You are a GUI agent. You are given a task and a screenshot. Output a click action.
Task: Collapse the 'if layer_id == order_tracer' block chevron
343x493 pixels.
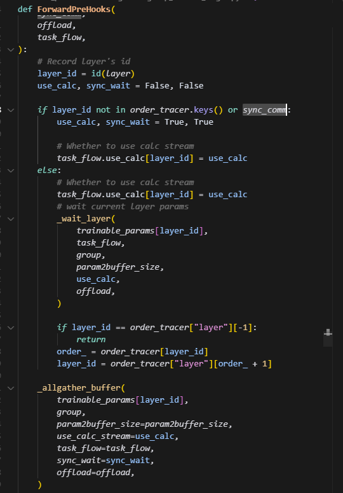tap(11, 328)
